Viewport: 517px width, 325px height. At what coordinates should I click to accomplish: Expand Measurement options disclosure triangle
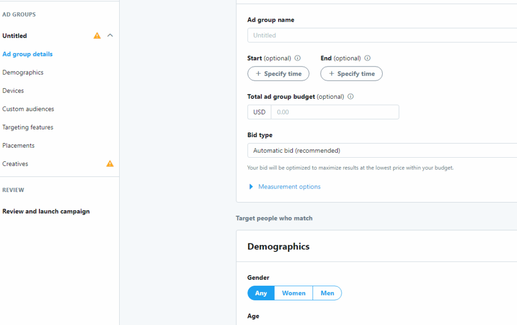(x=251, y=187)
